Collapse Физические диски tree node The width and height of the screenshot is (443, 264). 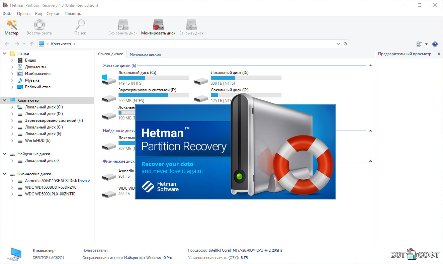pyautogui.click(x=5, y=174)
